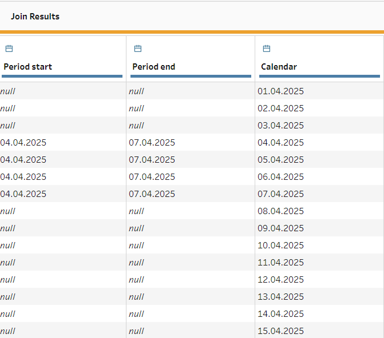Click the date type icon above Calendar
Viewport: 384px width, 338px height.
[x=267, y=49]
